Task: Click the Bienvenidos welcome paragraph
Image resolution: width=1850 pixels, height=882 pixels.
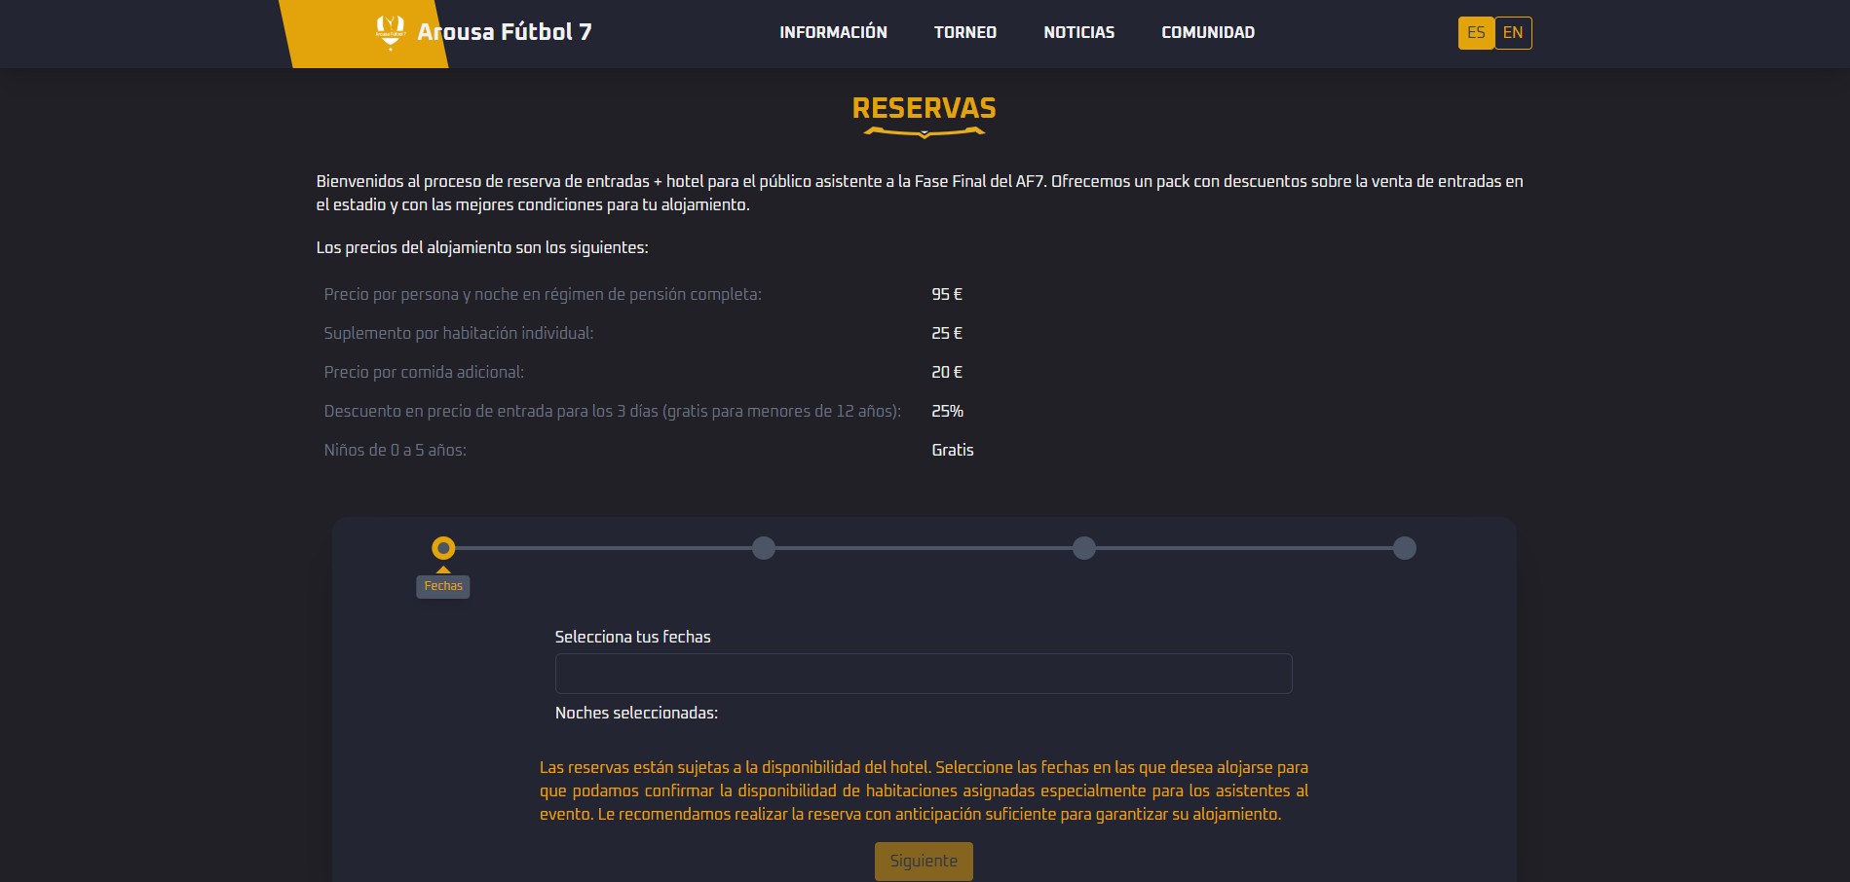Action: (x=920, y=193)
